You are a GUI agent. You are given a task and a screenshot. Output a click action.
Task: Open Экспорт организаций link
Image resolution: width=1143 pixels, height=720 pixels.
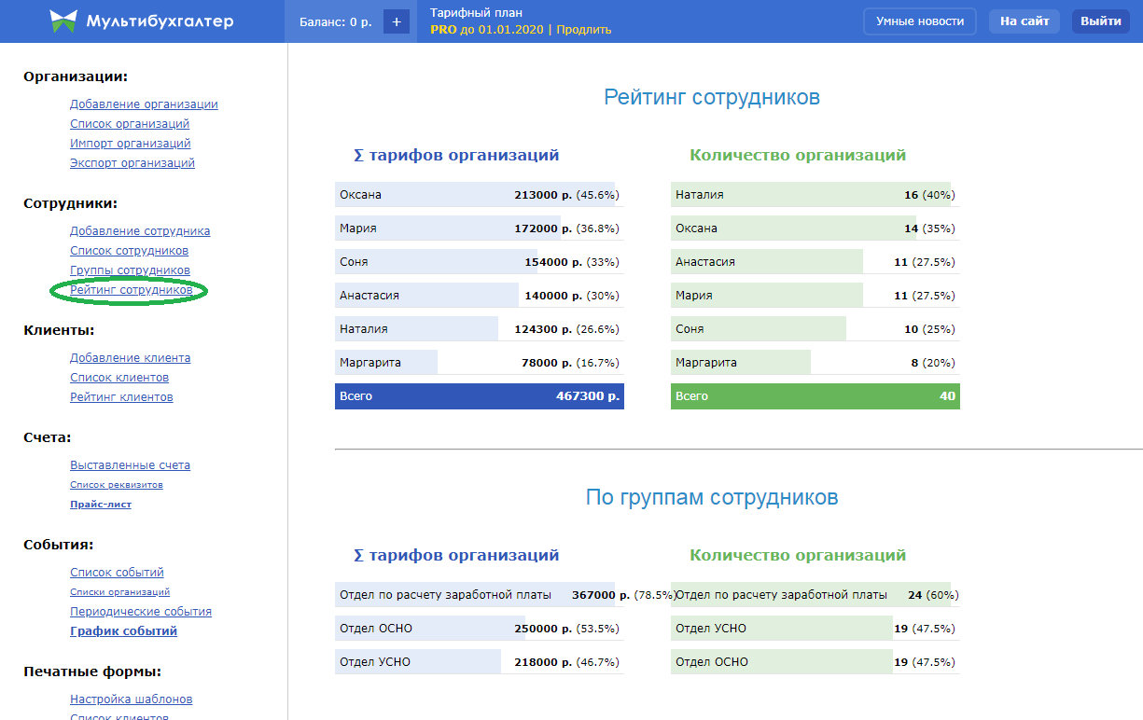click(132, 163)
